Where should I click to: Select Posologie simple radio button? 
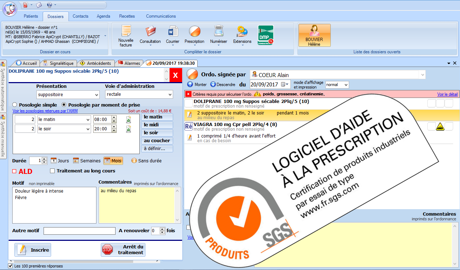(x=15, y=105)
